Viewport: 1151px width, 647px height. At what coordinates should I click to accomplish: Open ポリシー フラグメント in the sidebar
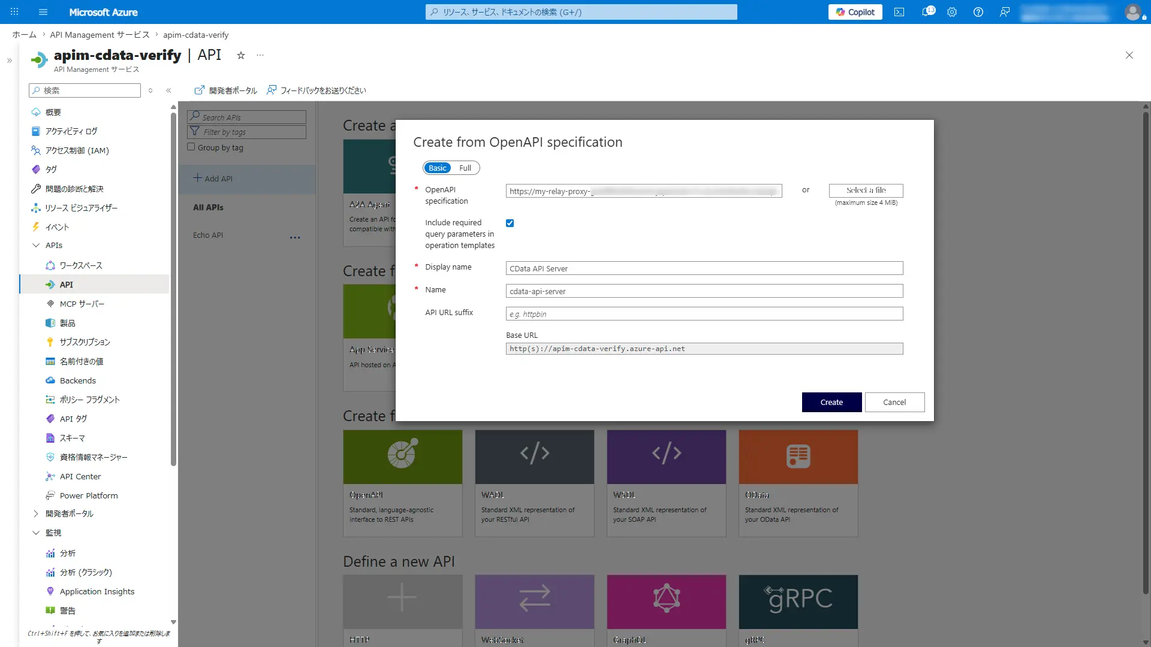[x=89, y=400]
